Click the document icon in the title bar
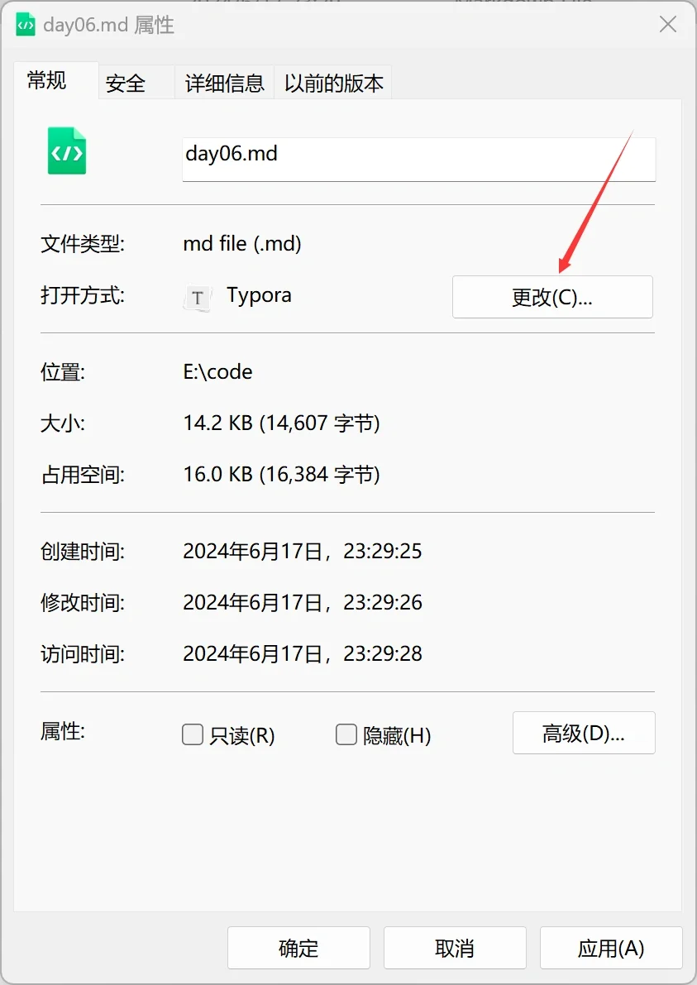Screen dimensions: 697x985 [x=26, y=24]
